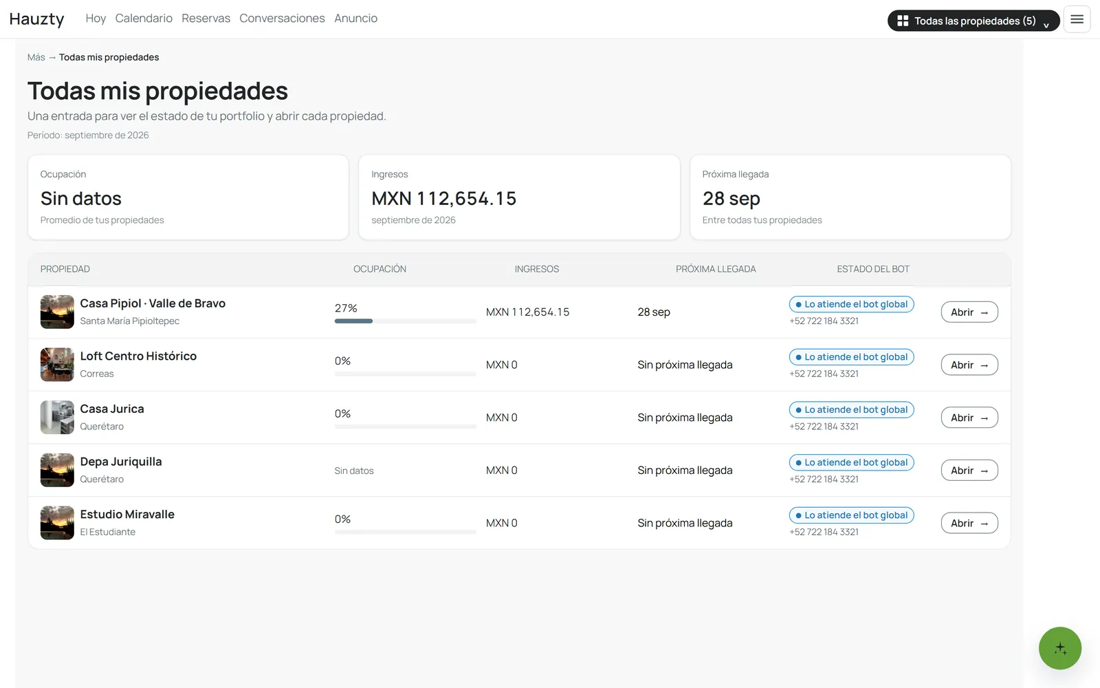Click the 27% occupancy bar for Casa Pipiol
This screenshot has height=688, width=1100.
tap(406, 321)
